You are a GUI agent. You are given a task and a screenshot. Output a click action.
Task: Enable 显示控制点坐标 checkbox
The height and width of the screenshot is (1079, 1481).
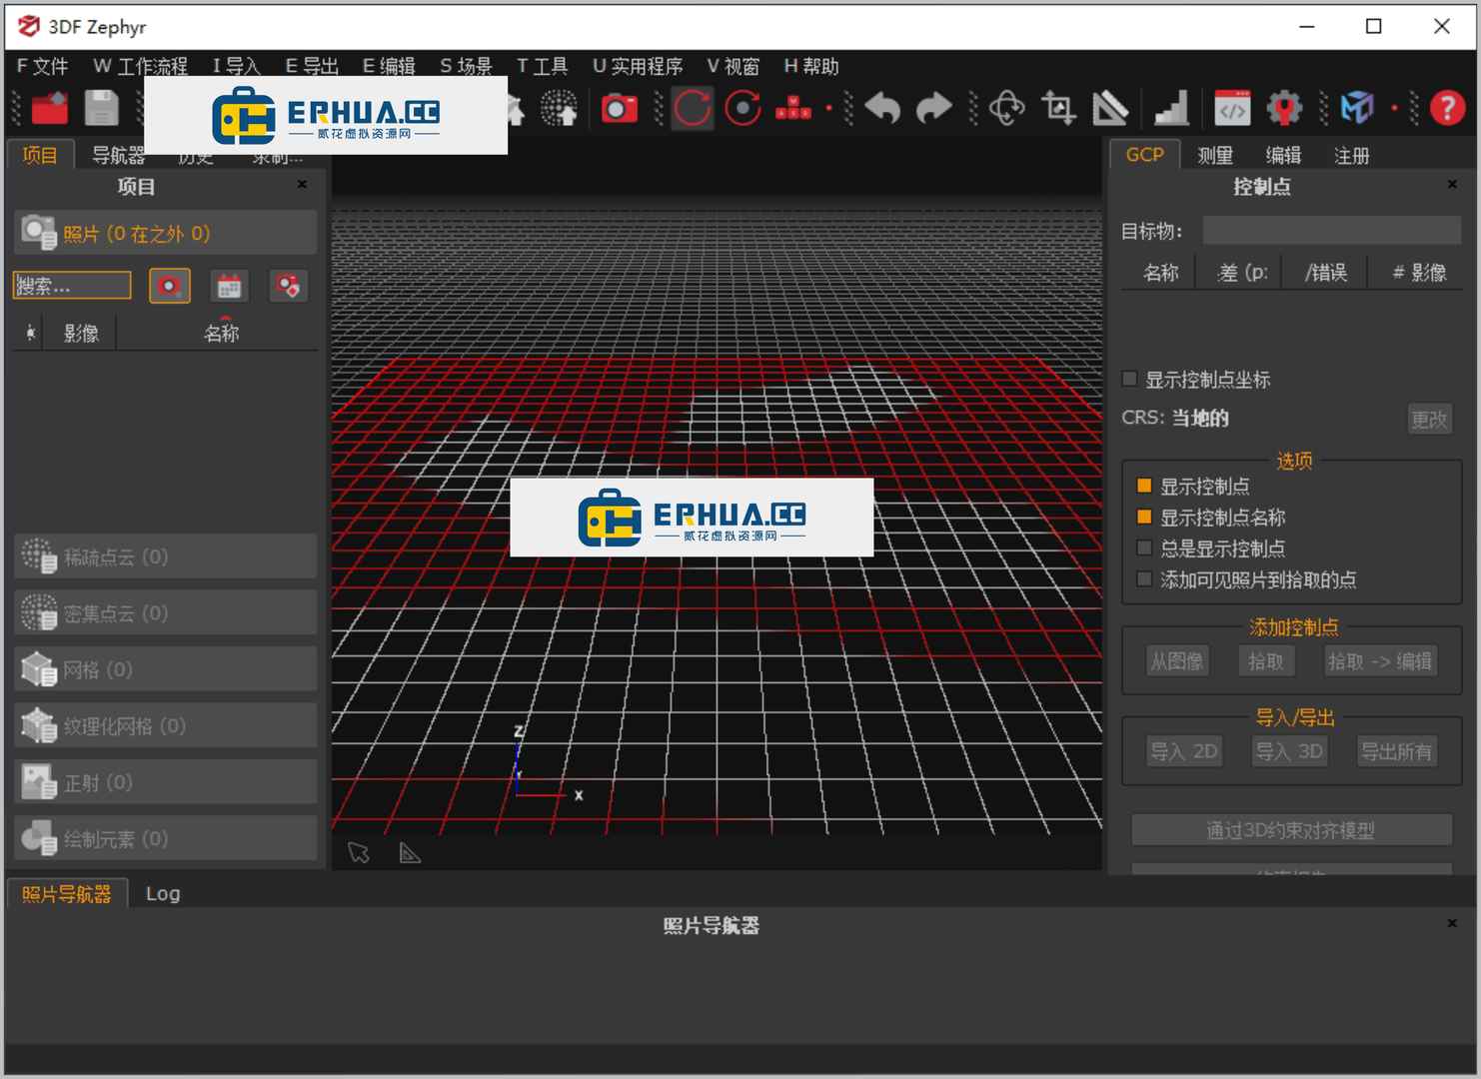coord(1130,379)
